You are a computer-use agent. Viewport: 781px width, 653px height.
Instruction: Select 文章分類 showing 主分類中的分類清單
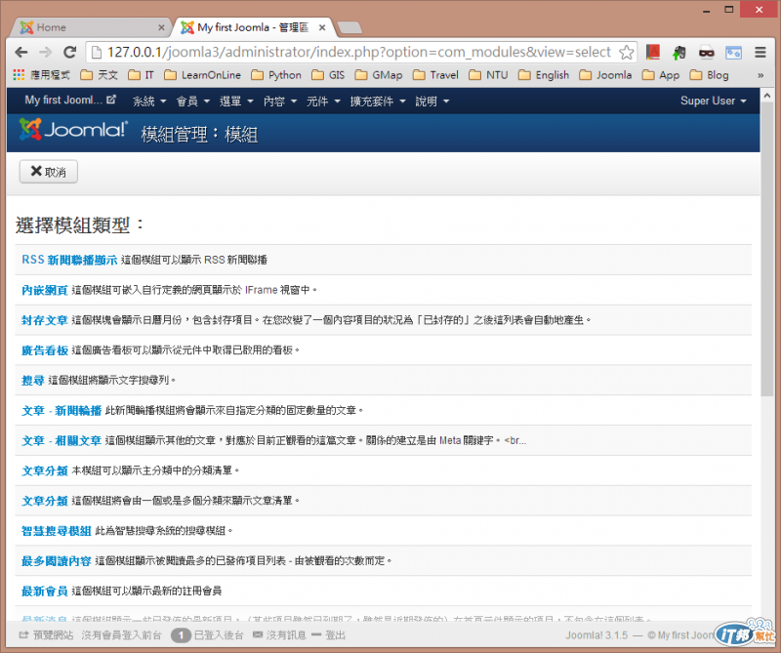coord(45,470)
